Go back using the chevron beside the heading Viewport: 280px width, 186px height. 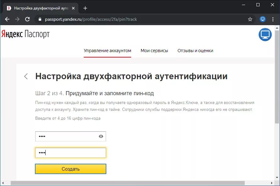tap(26, 76)
